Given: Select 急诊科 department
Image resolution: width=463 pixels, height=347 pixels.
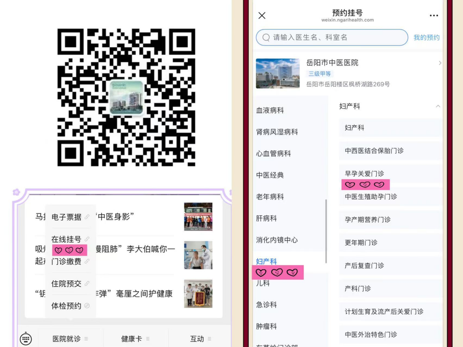Looking at the screenshot, I should tap(266, 305).
